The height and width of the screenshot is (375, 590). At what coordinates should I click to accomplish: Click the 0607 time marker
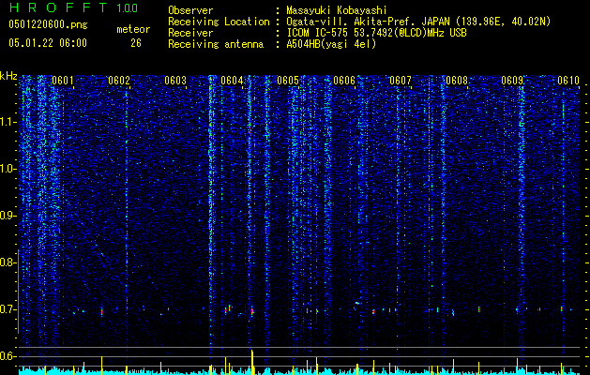[x=401, y=81]
